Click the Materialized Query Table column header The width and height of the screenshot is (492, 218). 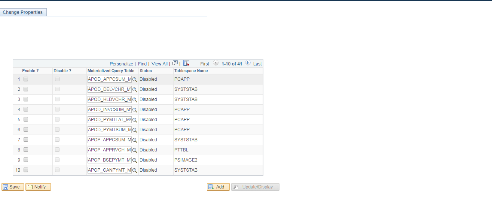111,71
